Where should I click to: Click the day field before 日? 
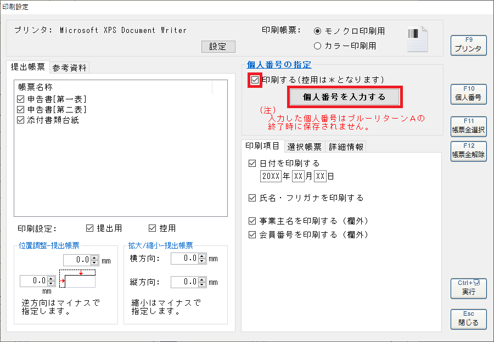point(320,176)
